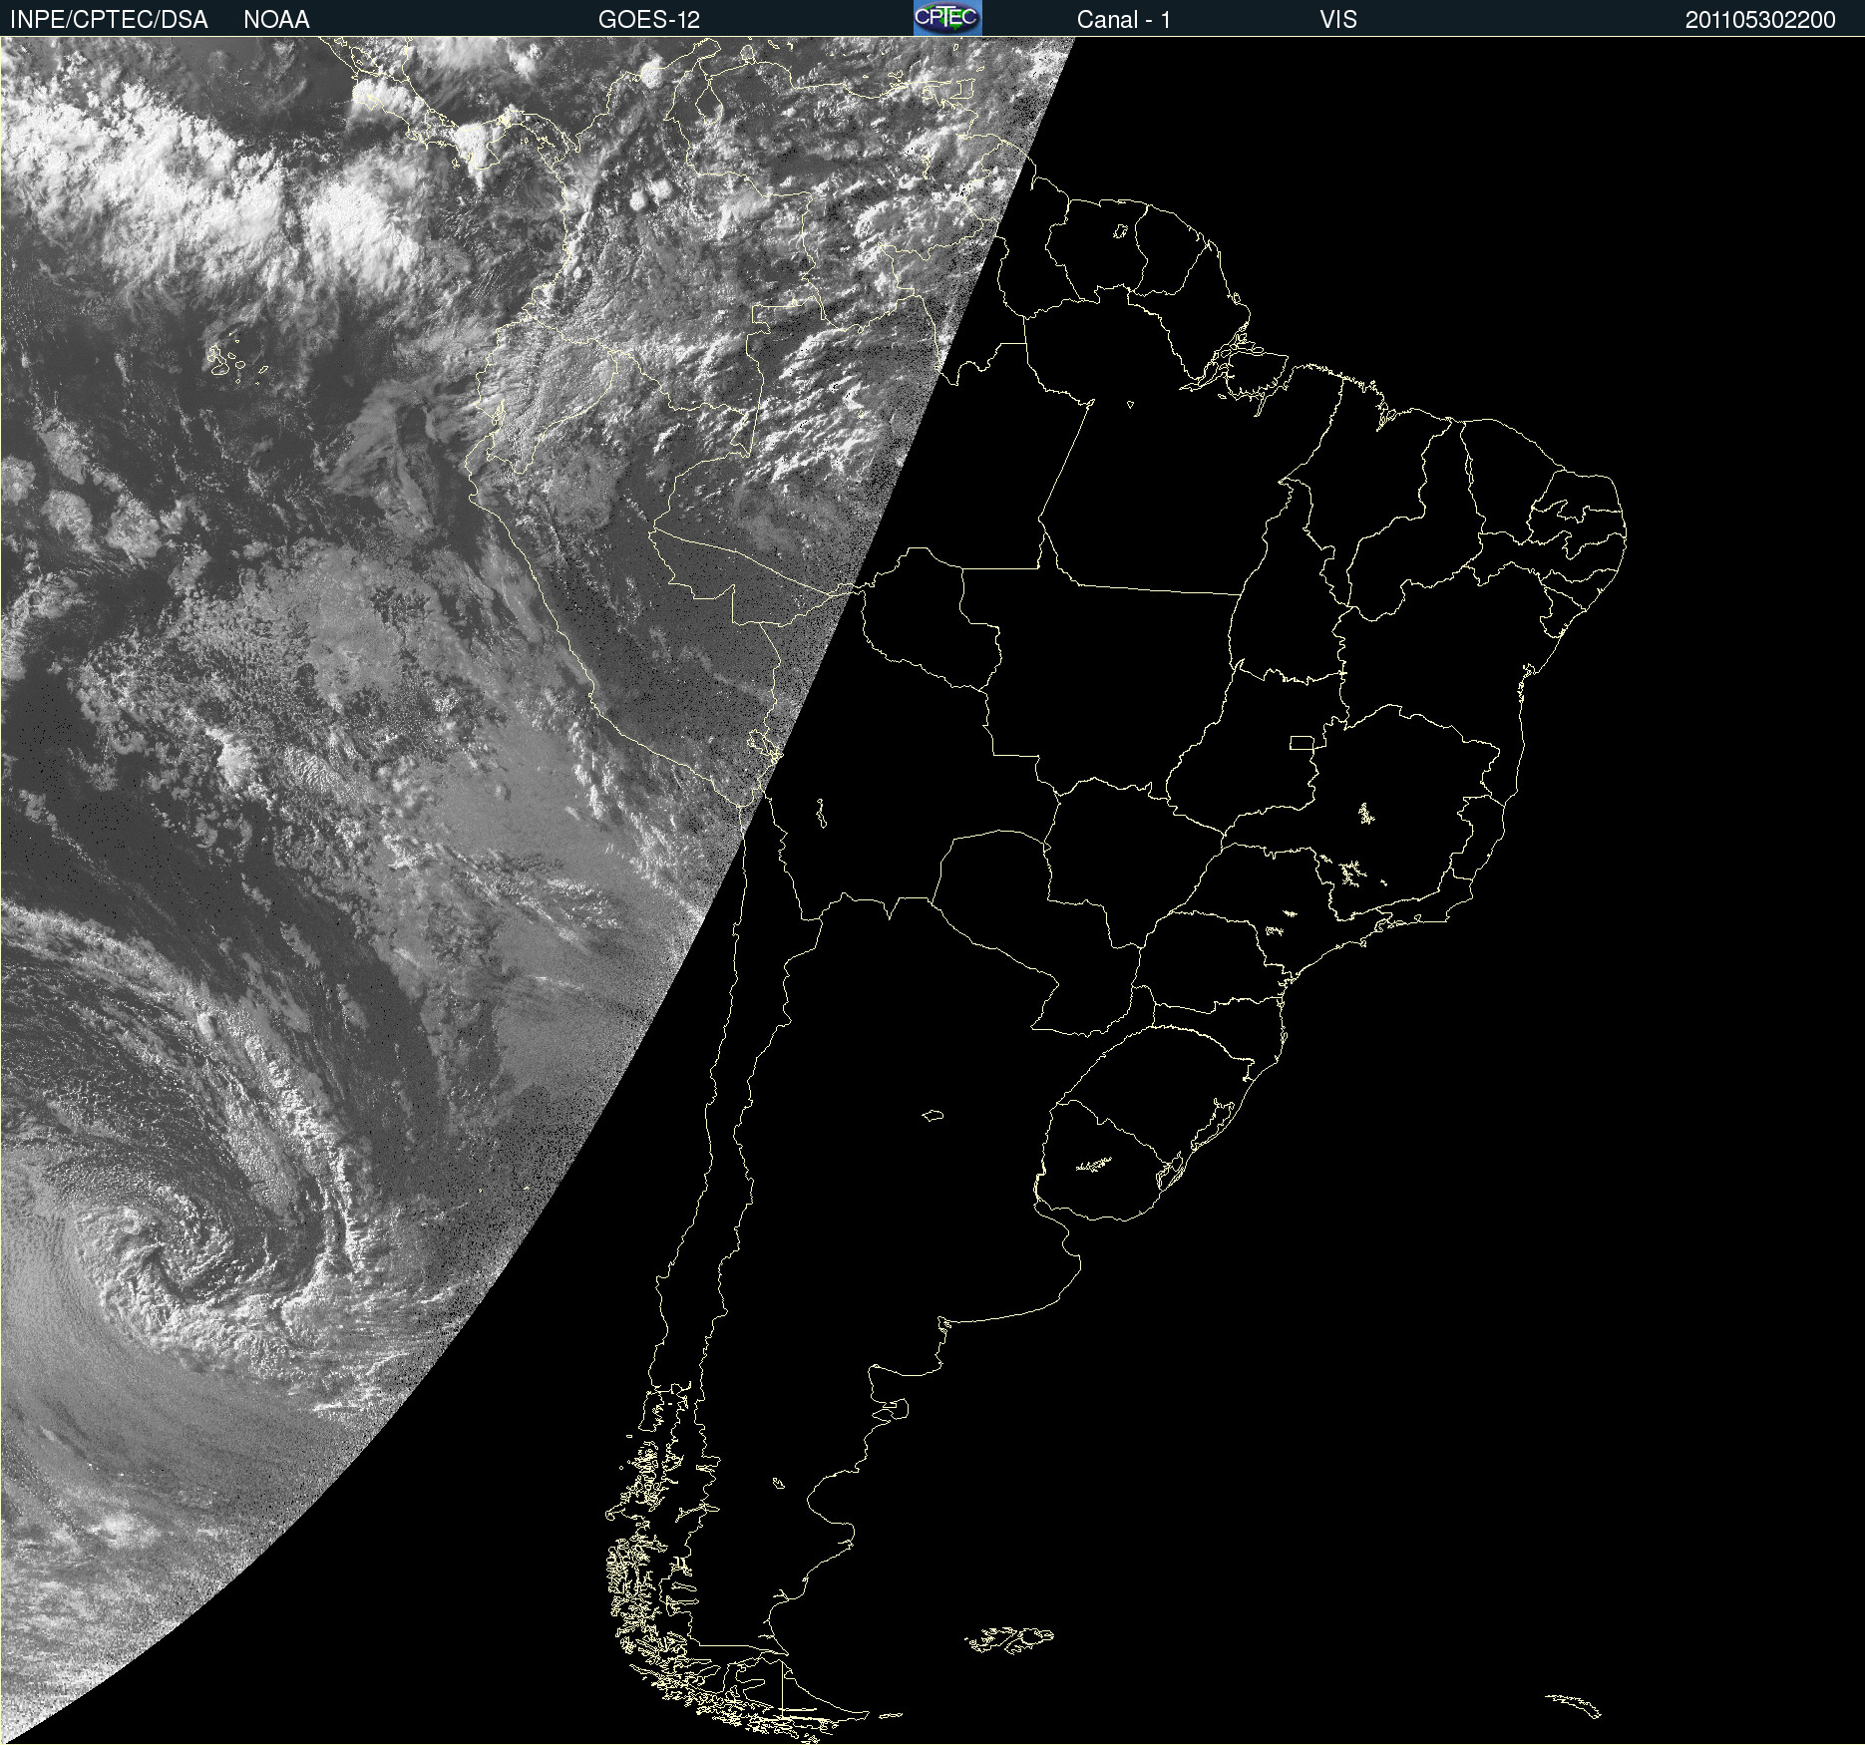
Task: Click the Canal - 1 label
Action: pyautogui.click(x=1124, y=20)
